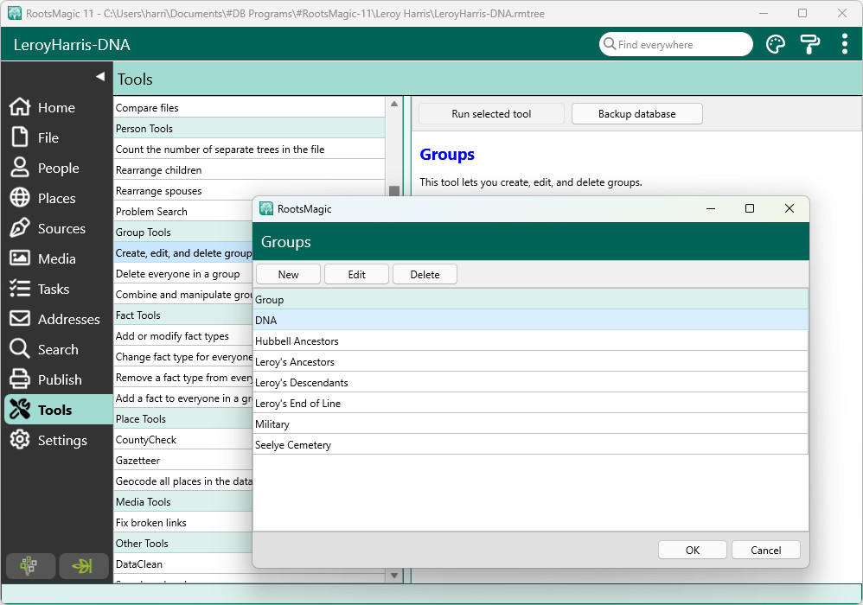Select Rearrange spouses tool

249,191
